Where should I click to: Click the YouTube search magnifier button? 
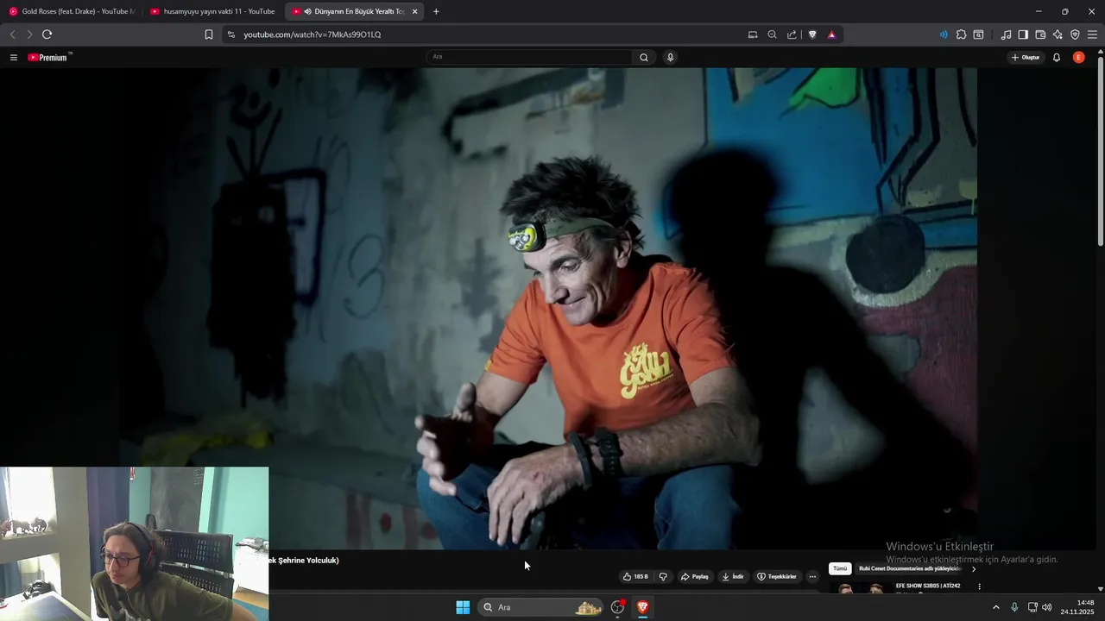click(x=644, y=58)
